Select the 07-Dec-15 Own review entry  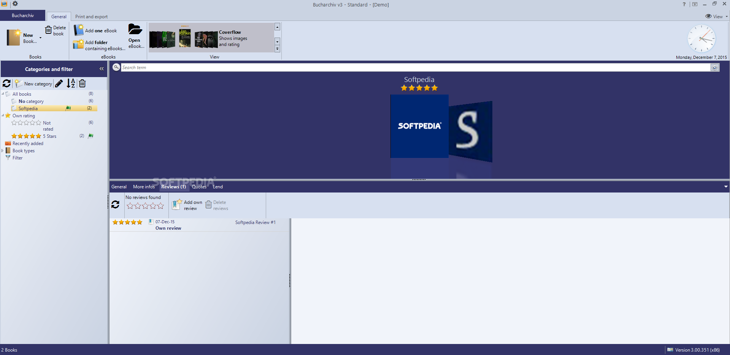(200, 225)
